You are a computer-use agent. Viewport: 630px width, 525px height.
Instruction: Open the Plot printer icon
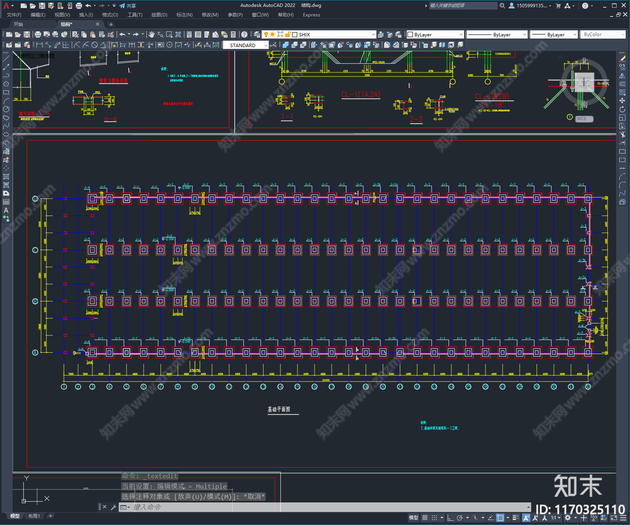38,35
